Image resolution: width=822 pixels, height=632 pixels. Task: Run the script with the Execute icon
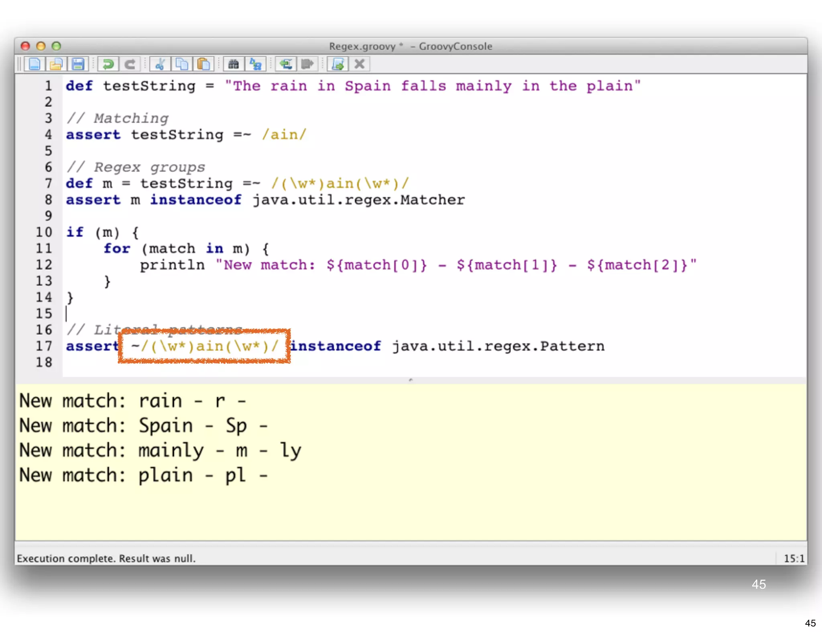pyautogui.click(x=338, y=64)
